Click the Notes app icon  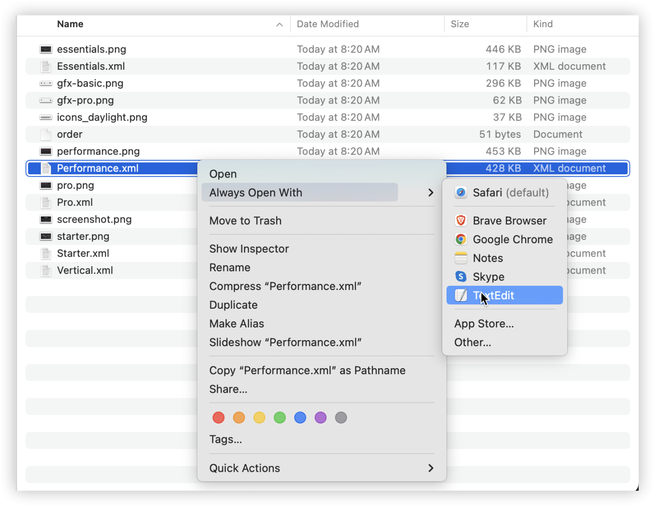coord(461,258)
